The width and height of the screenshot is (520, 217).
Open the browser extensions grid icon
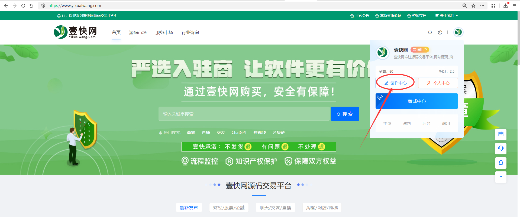click(x=493, y=6)
